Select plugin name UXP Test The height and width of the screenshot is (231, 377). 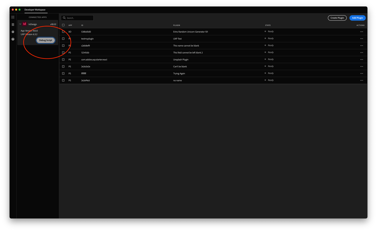pyautogui.click(x=177, y=39)
